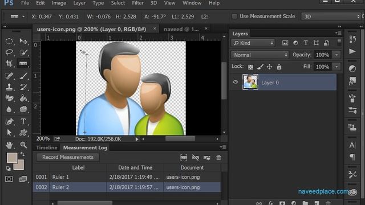This screenshot has width=365, height=205.
Task: Click the background color swatch
Action: point(21,165)
